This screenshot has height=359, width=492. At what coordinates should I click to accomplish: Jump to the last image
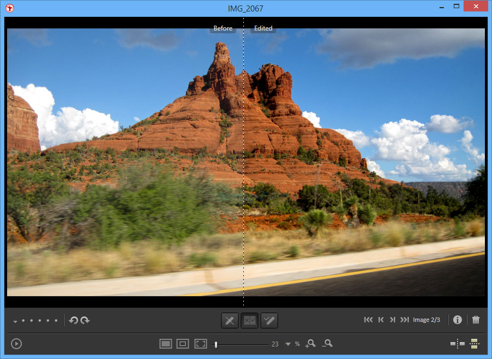(x=405, y=320)
